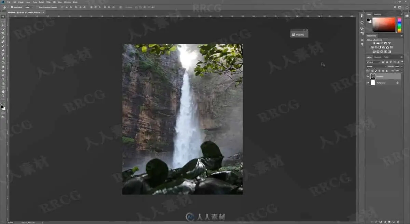Screen dimensions: 410x224
Task: Select the Eraser tool
Action: (3, 58)
